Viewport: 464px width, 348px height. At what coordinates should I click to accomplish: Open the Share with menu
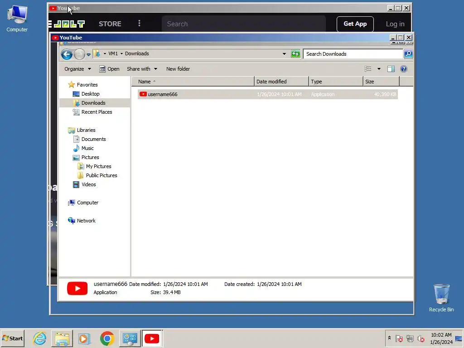point(142,69)
